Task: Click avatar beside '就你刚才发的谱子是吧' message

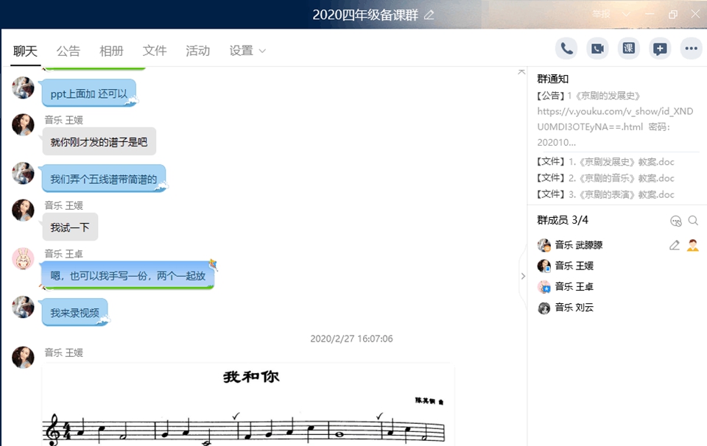Action: 23,125
